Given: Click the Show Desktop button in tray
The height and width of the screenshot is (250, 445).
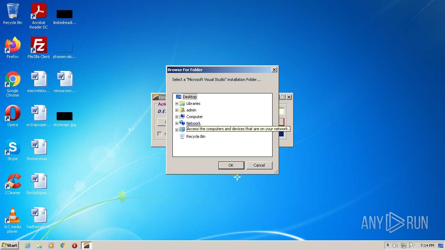Looking at the screenshot, I should pos(441,245).
